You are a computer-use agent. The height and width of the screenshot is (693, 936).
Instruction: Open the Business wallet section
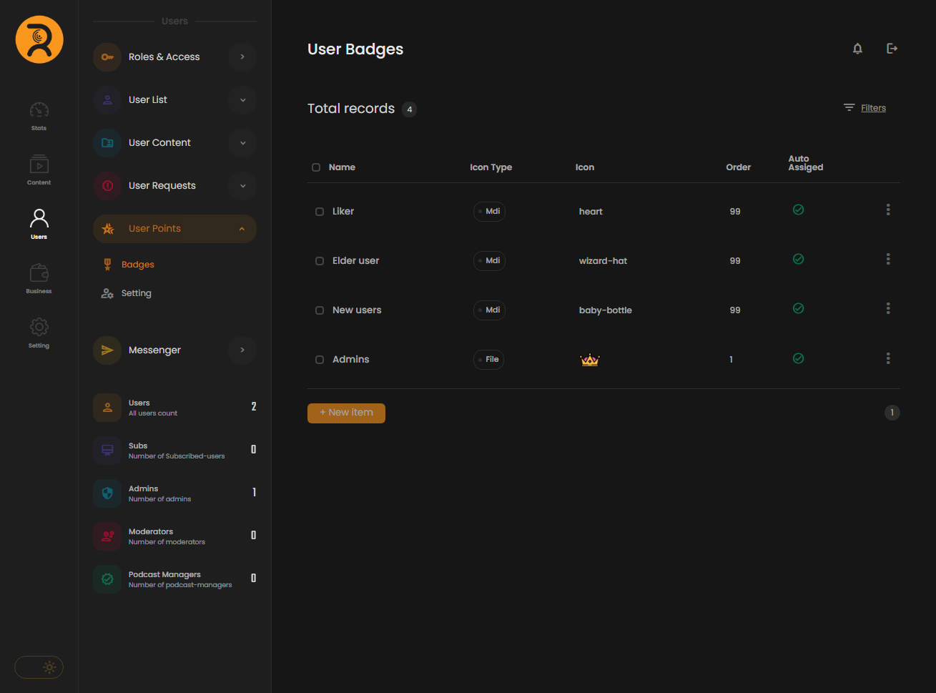click(39, 279)
